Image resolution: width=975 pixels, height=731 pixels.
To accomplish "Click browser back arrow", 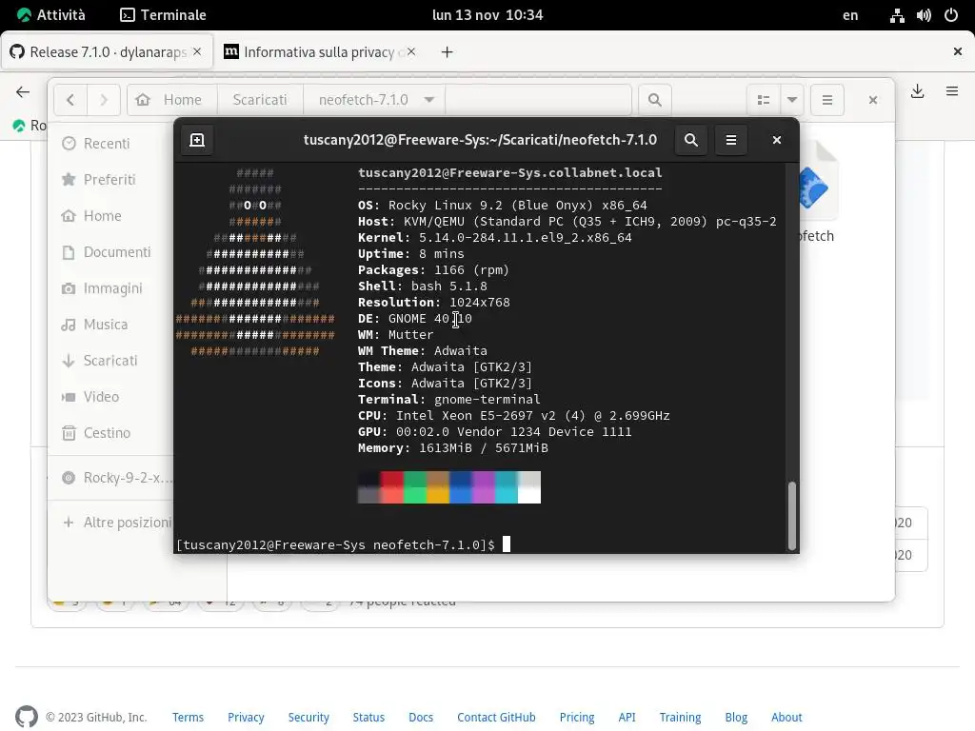I will pos(23,92).
